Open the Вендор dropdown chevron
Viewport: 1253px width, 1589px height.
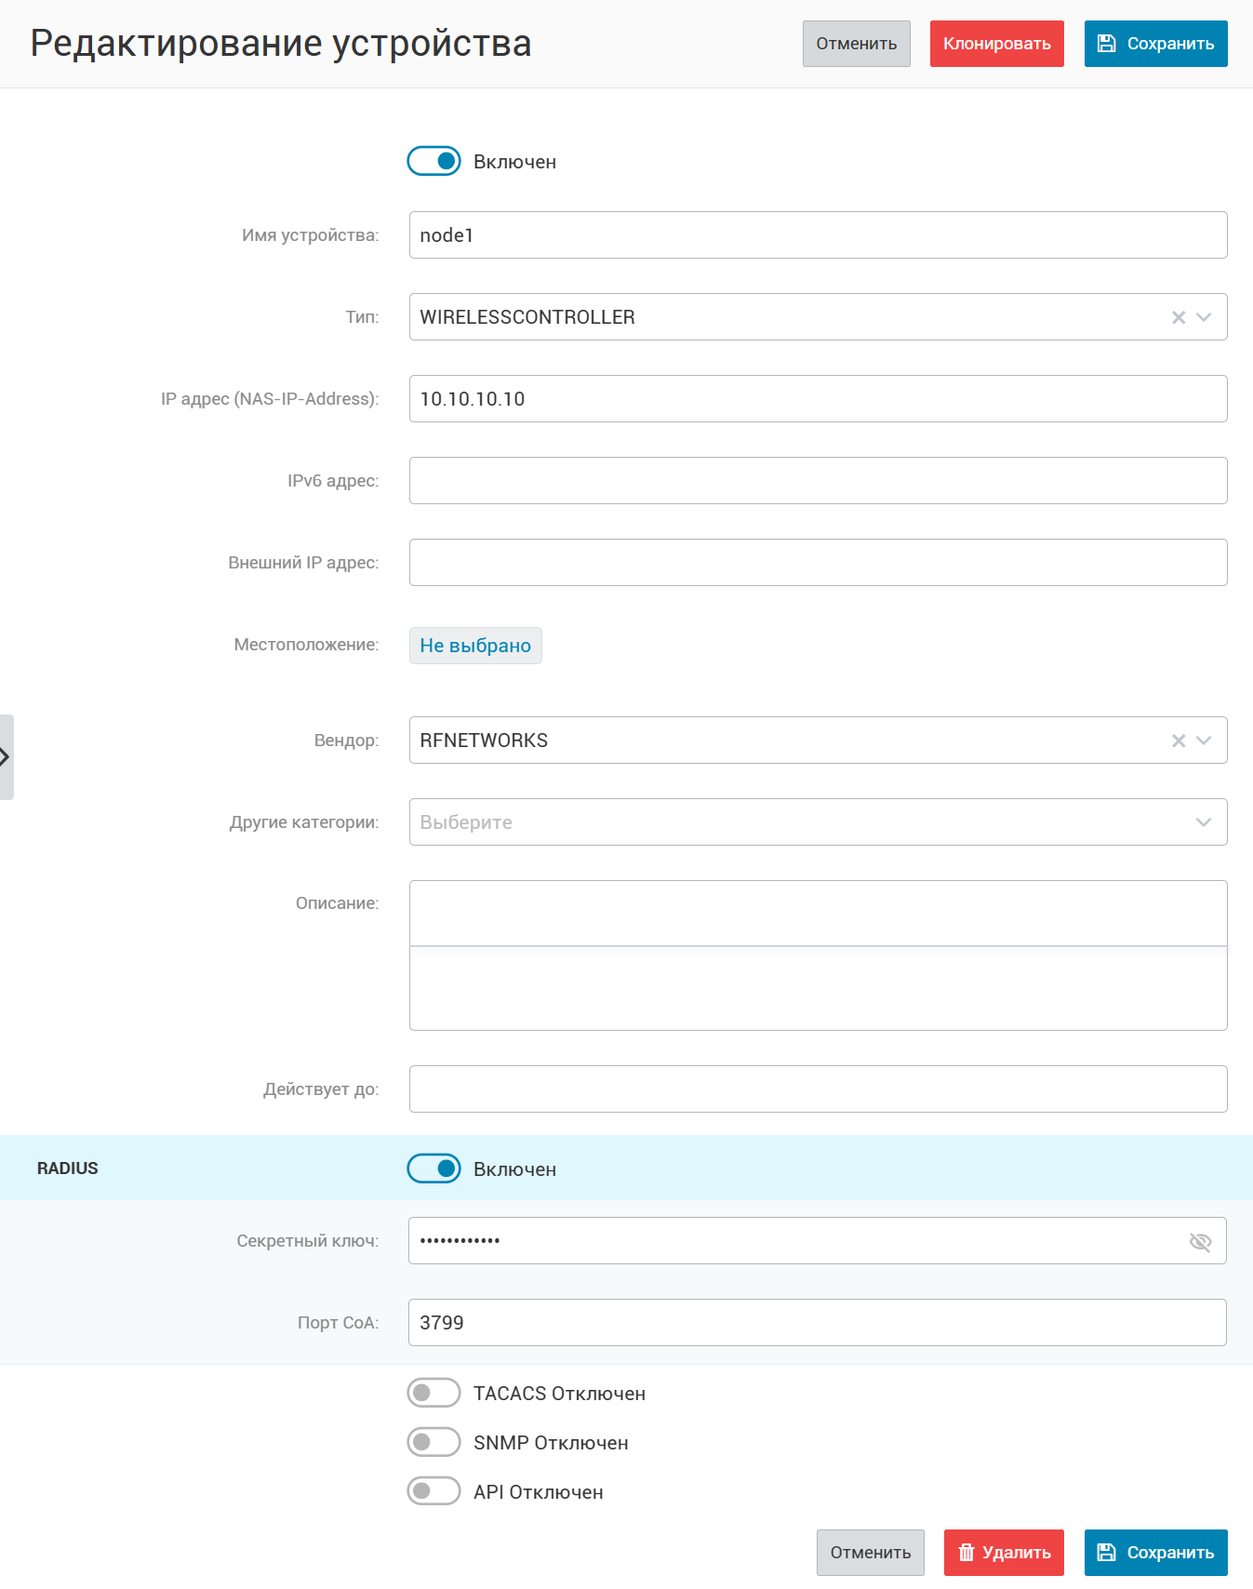tap(1204, 741)
